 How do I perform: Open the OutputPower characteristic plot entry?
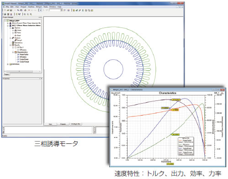(x=24, y=59)
